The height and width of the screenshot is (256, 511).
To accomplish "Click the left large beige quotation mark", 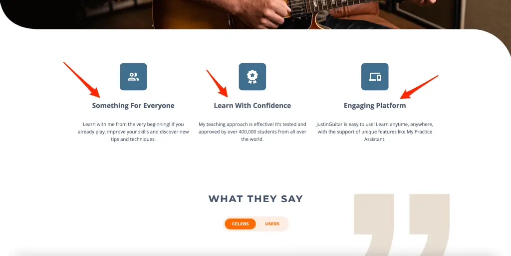I will pos(374,225).
